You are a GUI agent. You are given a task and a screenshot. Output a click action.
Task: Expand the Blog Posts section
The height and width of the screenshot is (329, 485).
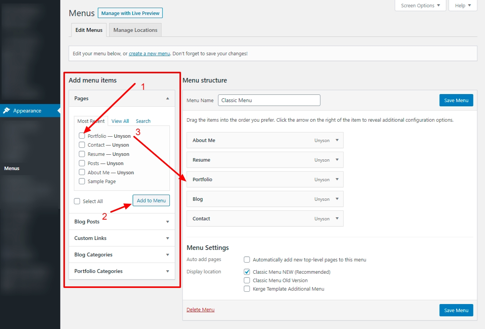pyautogui.click(x=168, y=222)
